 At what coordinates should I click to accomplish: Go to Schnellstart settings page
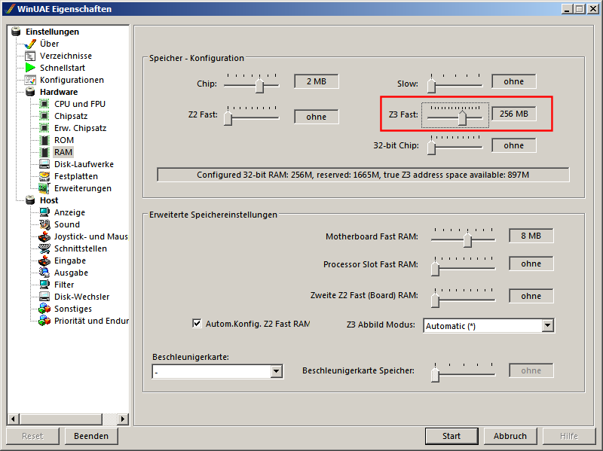(63, 68)
